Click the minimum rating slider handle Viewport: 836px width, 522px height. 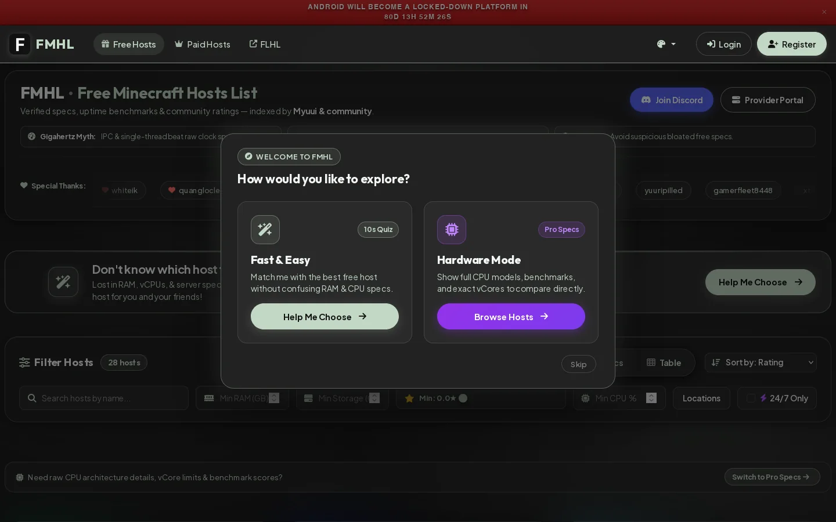click(x=463, y=398)
